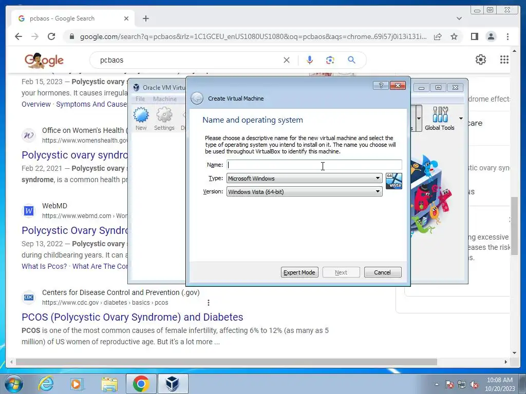Click the page scroll down arrow
This screenshot has height=394, width=526.
tap(514, 352)
